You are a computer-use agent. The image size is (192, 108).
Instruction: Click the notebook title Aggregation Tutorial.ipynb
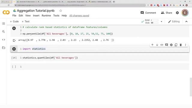click(x=36, y=11)
